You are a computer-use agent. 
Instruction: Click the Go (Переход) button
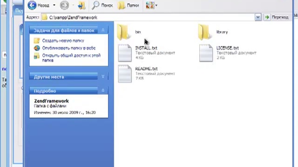(277, 17)
